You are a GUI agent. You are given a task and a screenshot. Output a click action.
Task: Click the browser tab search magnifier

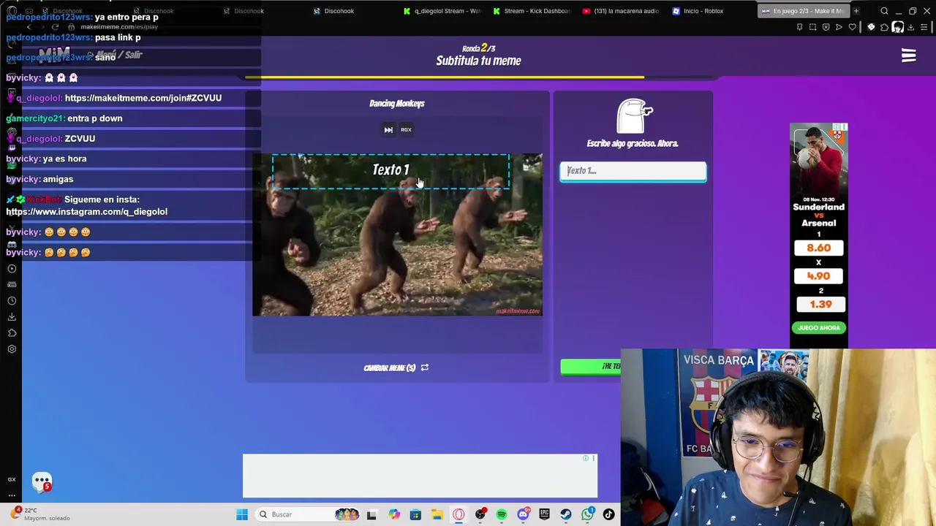pos(884,11)
